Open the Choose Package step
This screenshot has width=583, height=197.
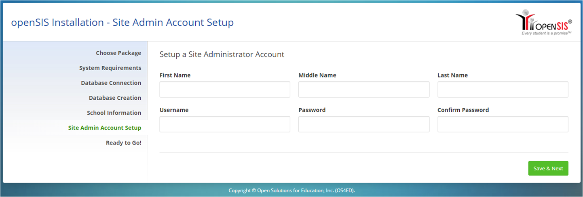tap(118, 53)
